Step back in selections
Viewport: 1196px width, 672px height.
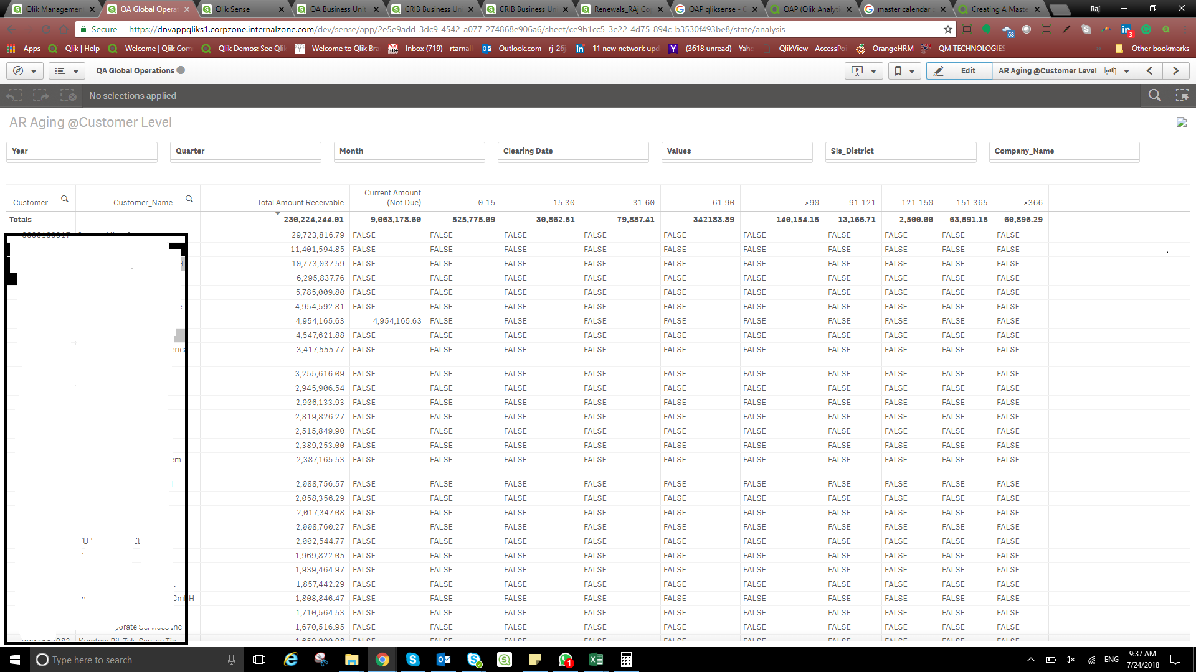coord(14,95)
